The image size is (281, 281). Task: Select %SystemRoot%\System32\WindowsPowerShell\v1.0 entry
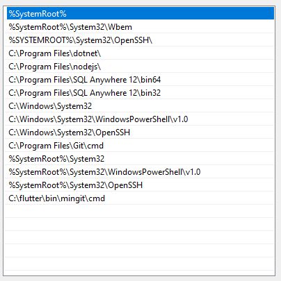point(139,172)
